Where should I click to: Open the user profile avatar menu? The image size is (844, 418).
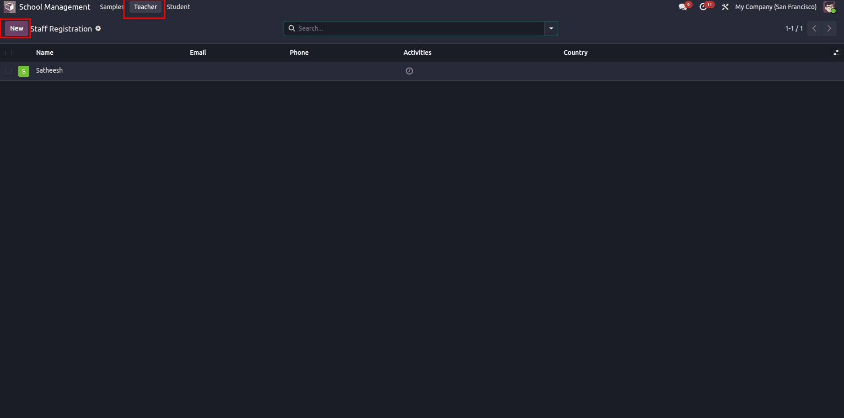coord(829,7)
